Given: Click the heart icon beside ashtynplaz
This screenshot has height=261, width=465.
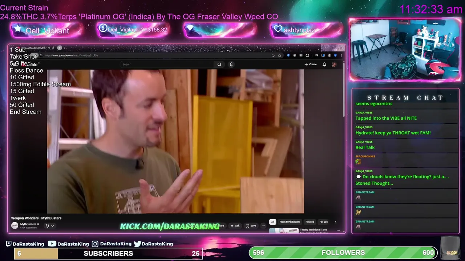Looking at the screenshot, I should tap(278, 29).
